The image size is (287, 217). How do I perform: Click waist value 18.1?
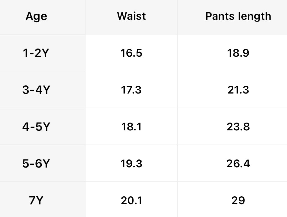coord(131,127)
